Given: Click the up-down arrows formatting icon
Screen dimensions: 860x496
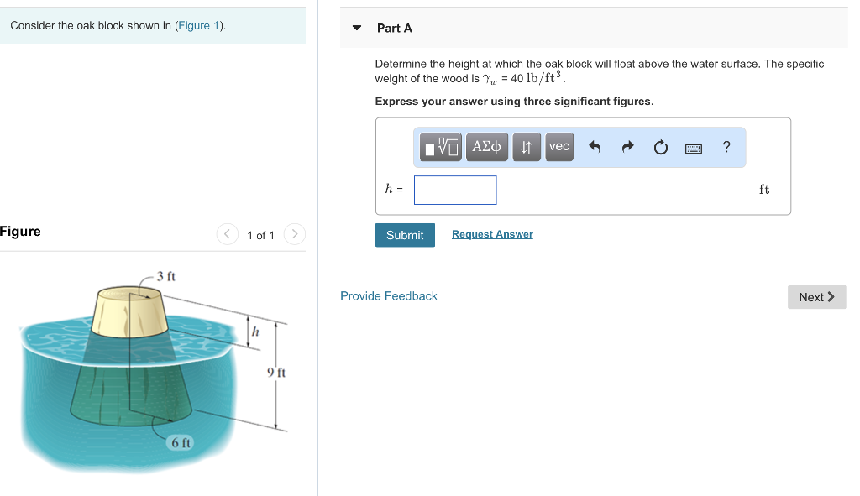Looking at the screenshot, I should 527,147.
